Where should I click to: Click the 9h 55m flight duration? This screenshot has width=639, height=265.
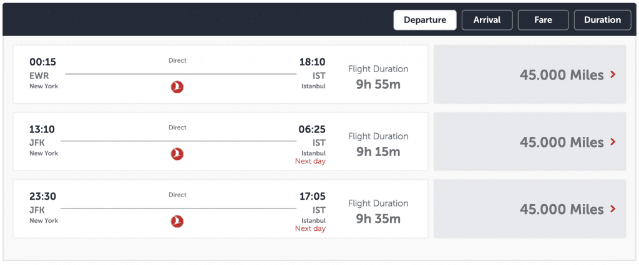tap(378, 85)
